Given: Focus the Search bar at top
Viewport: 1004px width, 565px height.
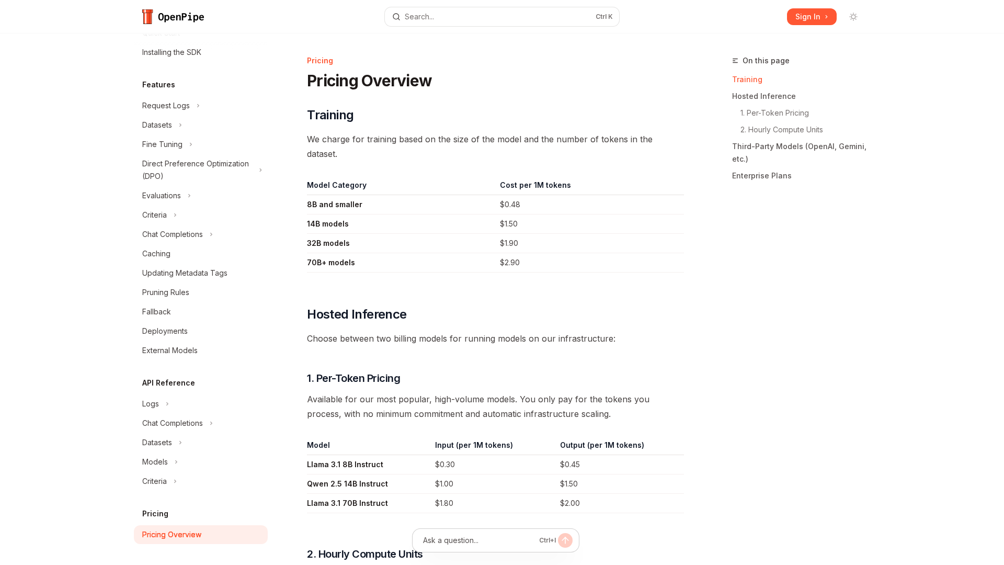Looking at the screenshot, I should point(497,17).
